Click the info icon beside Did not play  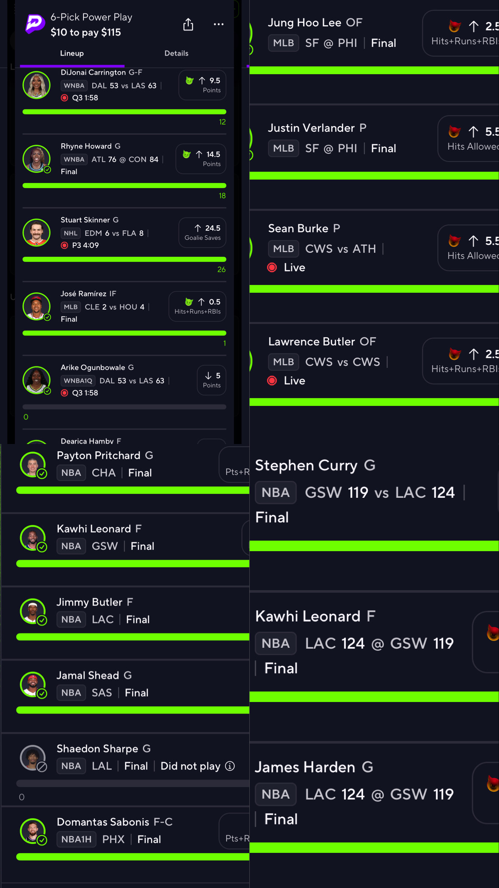coord(230,766)
